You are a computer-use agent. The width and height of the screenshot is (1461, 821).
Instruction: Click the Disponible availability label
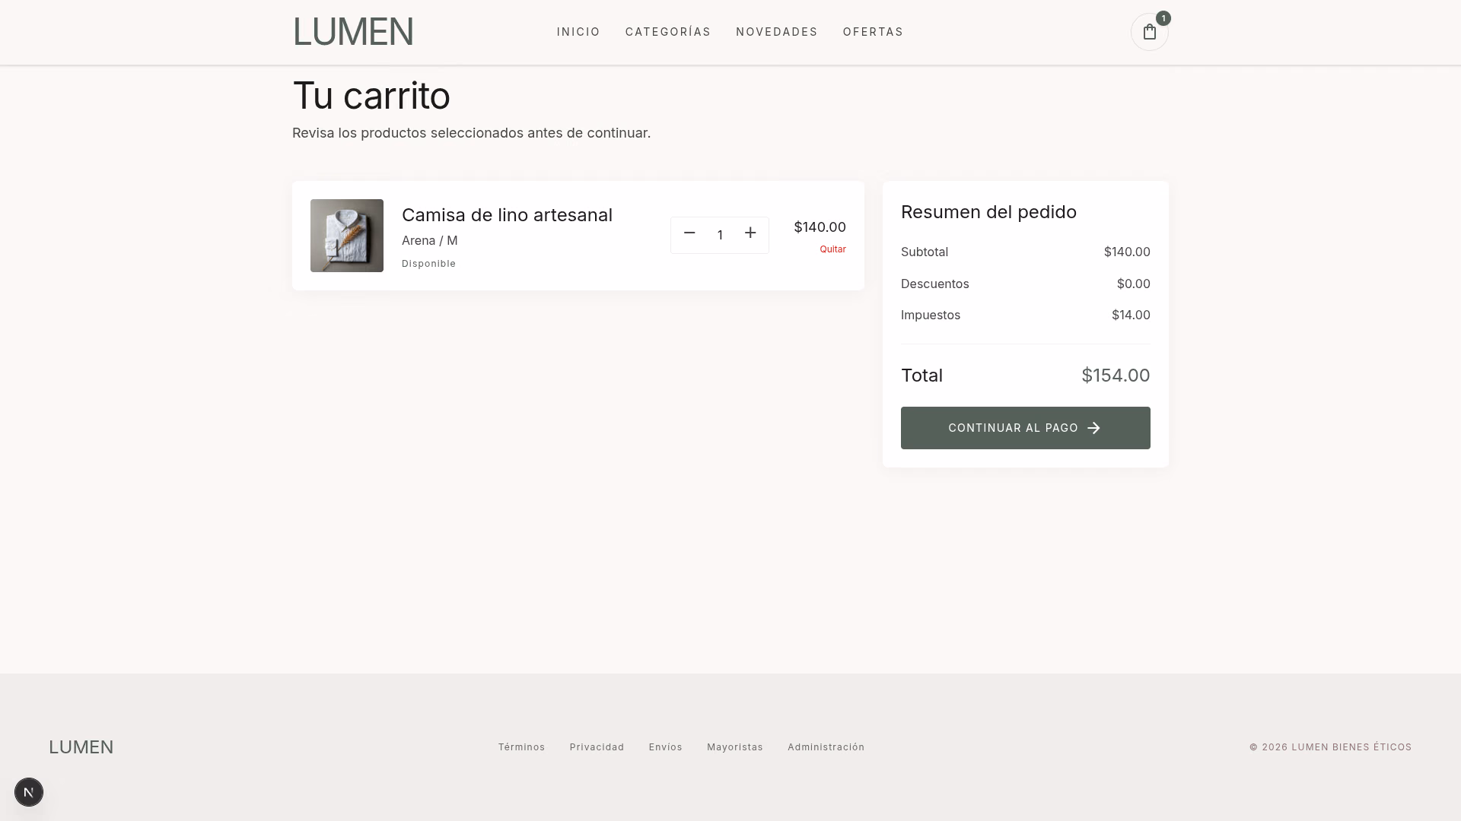click(428, 264)
